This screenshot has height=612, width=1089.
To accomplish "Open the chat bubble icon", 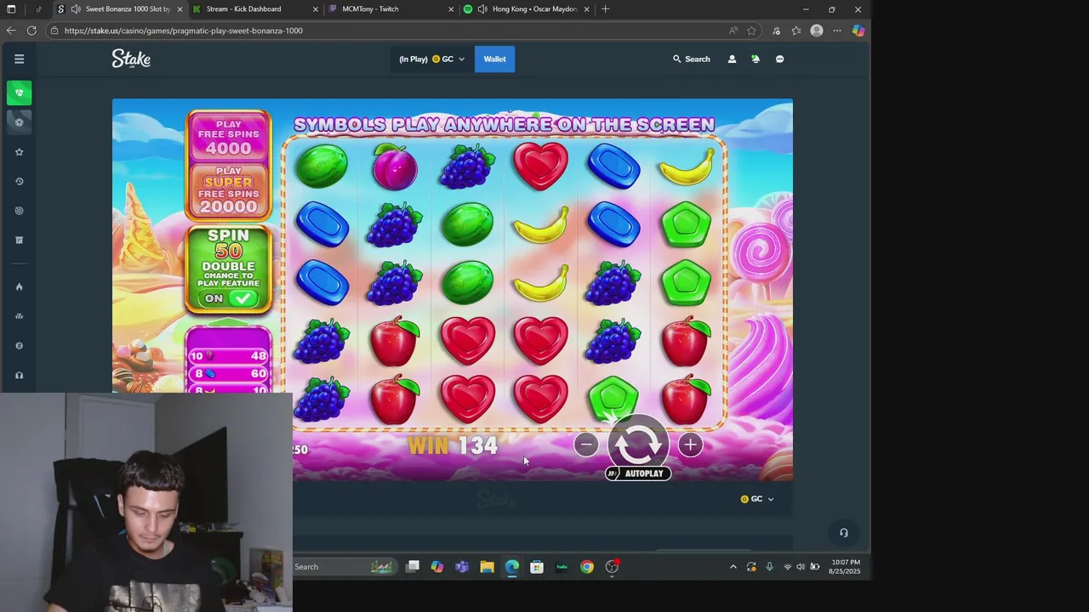I will point(779,59).
